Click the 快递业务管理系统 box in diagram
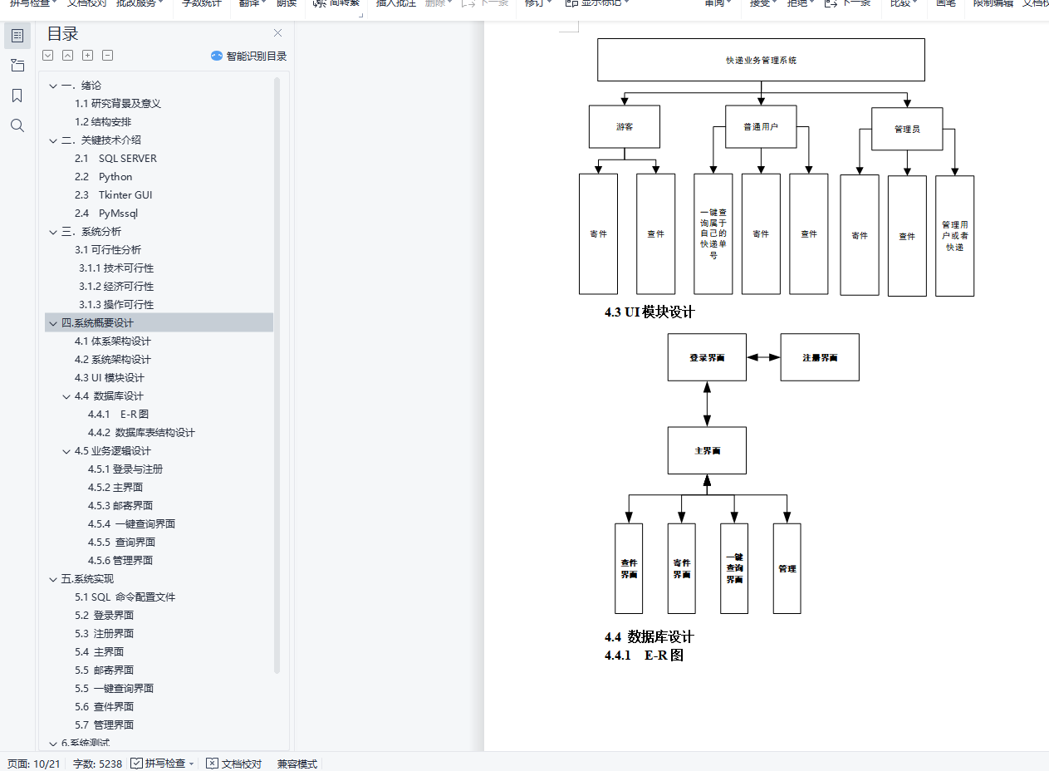The height and width of the screenshot is (771, 1049). tap(761, 60)
